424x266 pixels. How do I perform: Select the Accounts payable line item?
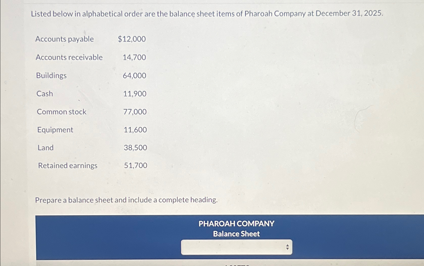(x=64, y=39)
